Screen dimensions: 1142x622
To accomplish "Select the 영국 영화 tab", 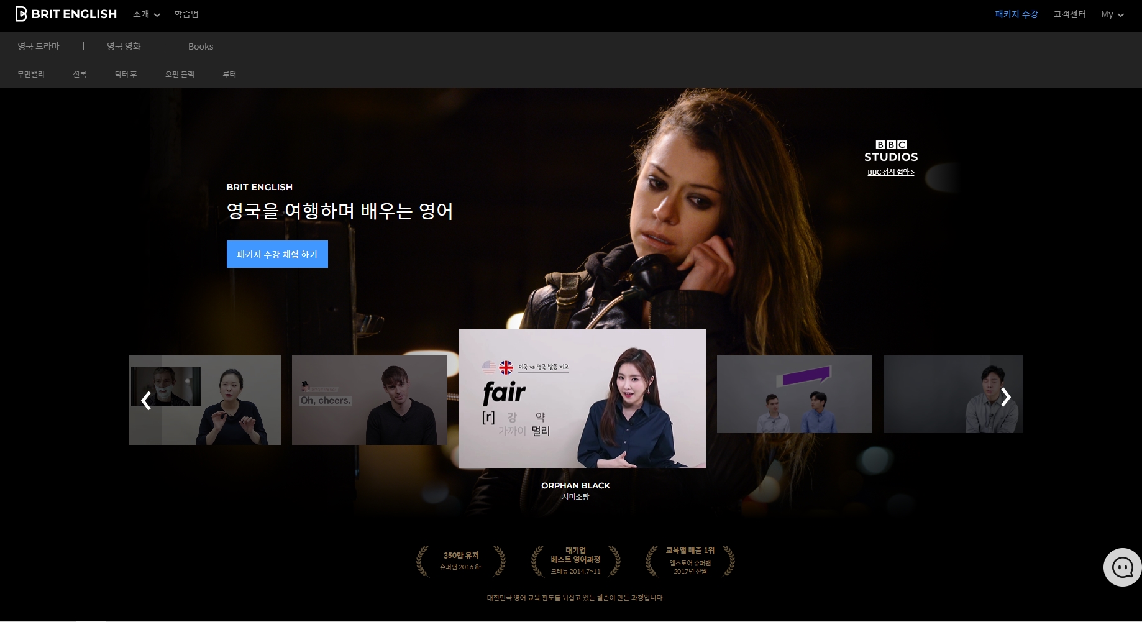I will (124, 47).
